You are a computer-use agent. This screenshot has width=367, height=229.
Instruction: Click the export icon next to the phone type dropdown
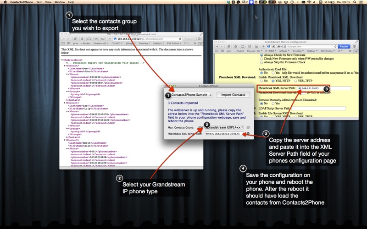pyautogui.click(x=248, y=127)
